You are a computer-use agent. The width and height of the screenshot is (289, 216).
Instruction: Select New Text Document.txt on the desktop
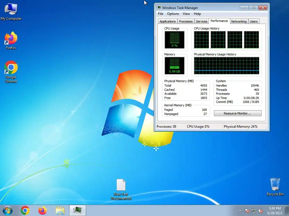[121, 189]
